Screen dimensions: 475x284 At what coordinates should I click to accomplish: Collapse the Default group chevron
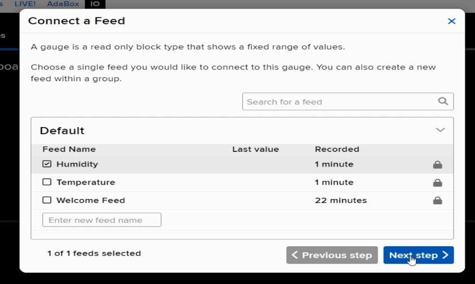[x=440, y=130]
